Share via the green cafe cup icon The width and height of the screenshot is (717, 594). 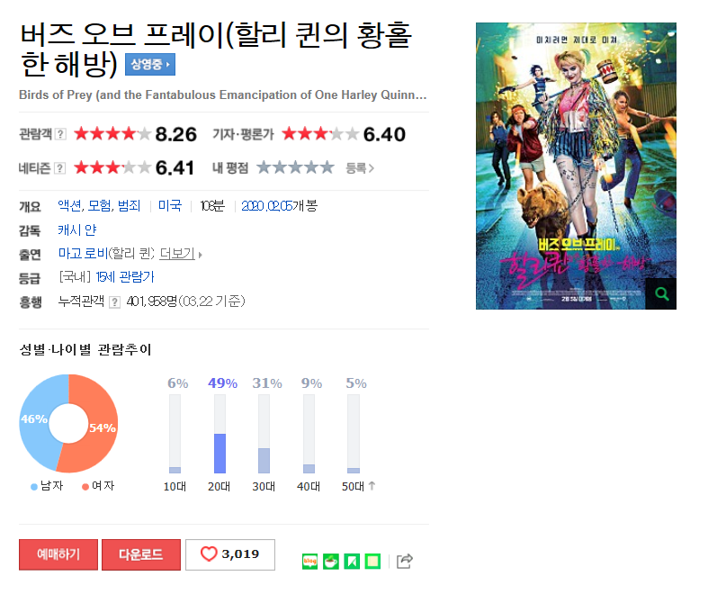tap(330, 561)
